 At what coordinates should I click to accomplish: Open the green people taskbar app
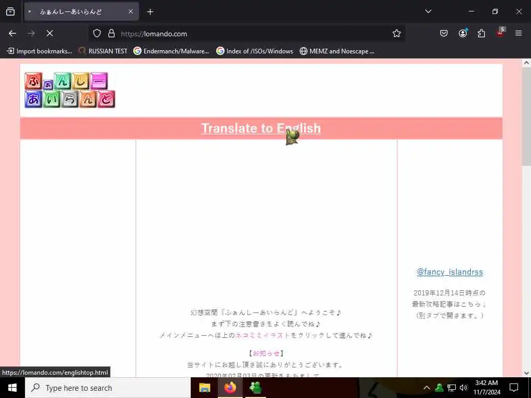coord(255,388)
